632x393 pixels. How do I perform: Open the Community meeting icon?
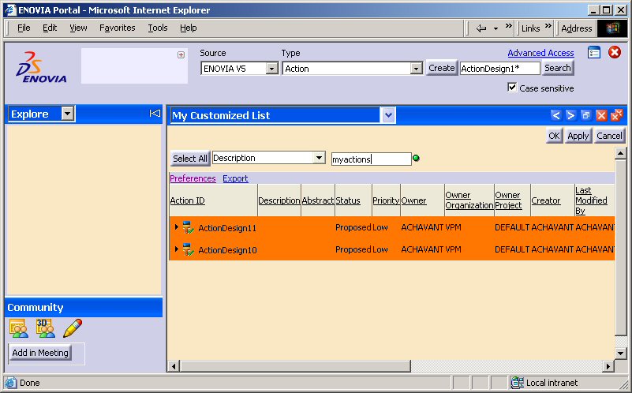(18, 328)
